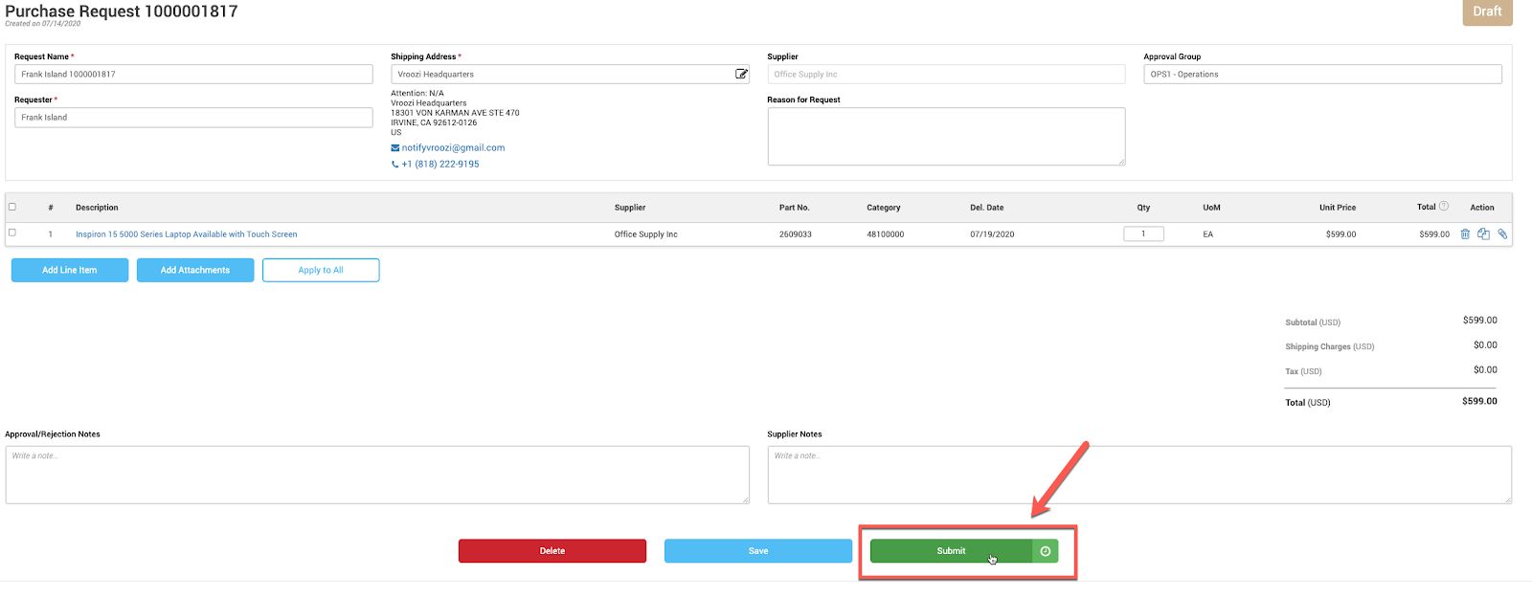Select all line items header checkbox

pos(12,207)
